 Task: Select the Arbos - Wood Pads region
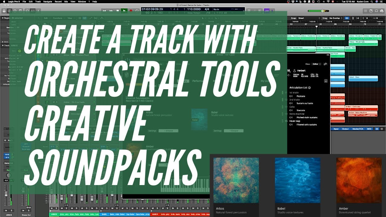(363, 43)
